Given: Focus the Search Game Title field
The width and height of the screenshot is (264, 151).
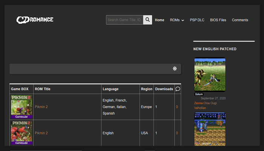Looking at the screenshot, I should pos(124,20).
